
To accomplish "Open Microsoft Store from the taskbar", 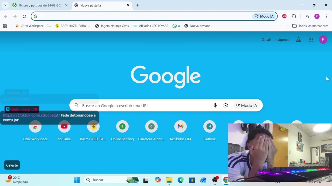I will [192, 180].
